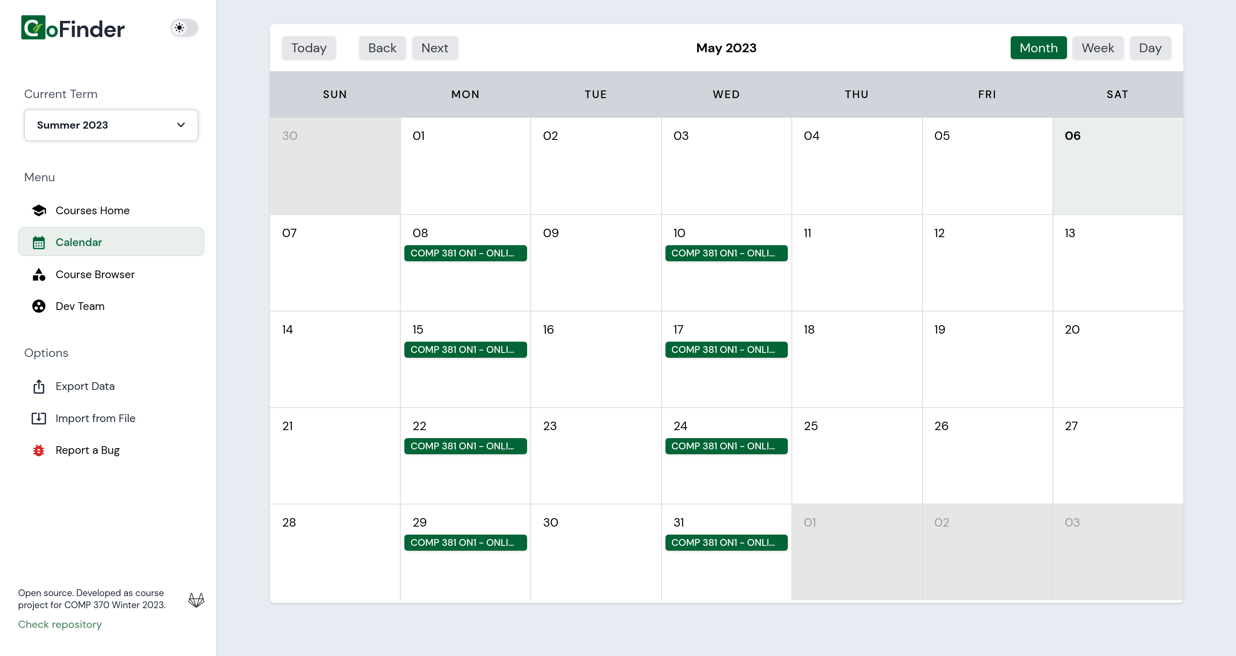Click the Import from File icon
The image size is (1236, 656).
click(x=39, y=418)
